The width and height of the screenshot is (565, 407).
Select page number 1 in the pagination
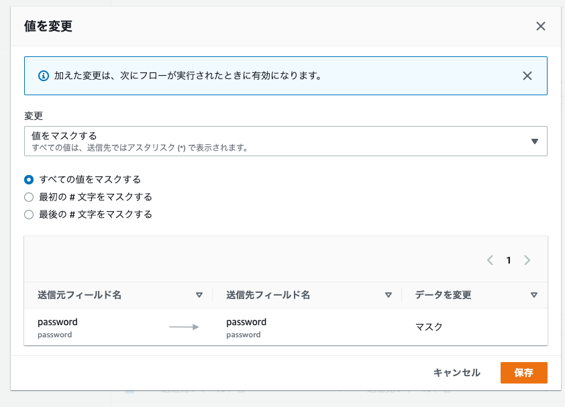click(x=509, y=260)
